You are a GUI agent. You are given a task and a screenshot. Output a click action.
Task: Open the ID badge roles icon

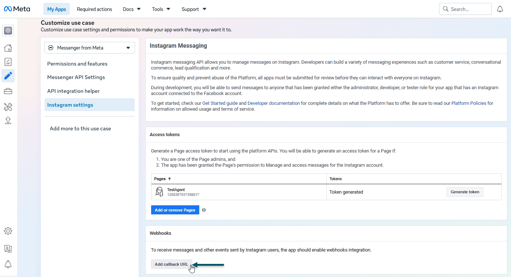tap(8, 248)
